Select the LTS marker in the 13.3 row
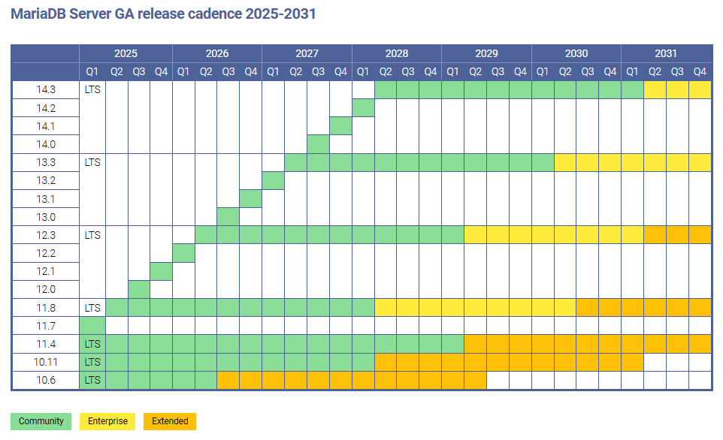The height and width of the screenshot is (440, 723). pos(92,162)
